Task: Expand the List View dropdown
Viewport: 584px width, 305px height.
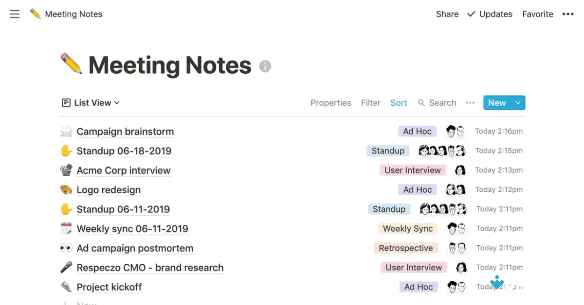Action: point(116,102)
